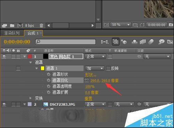Collapse the 遮罩 1 properties triangle

(x=37, y=68)
